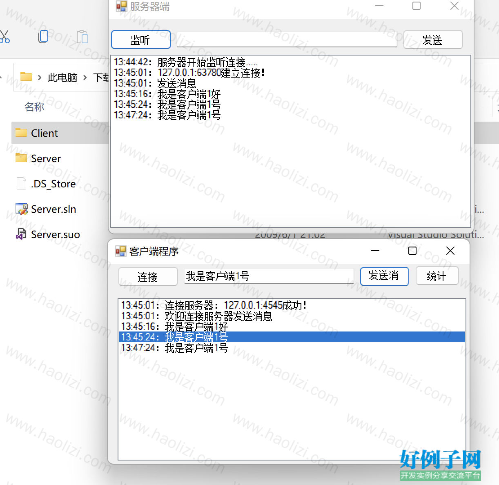Close the 客户端程序 window
499x485 pixels.
(x=450, y=251)
